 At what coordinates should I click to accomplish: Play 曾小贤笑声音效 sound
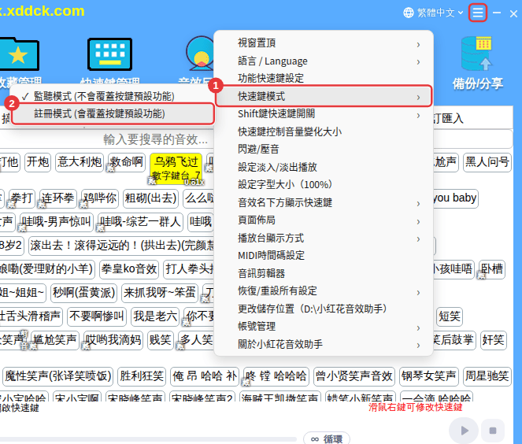click(354, 376)
